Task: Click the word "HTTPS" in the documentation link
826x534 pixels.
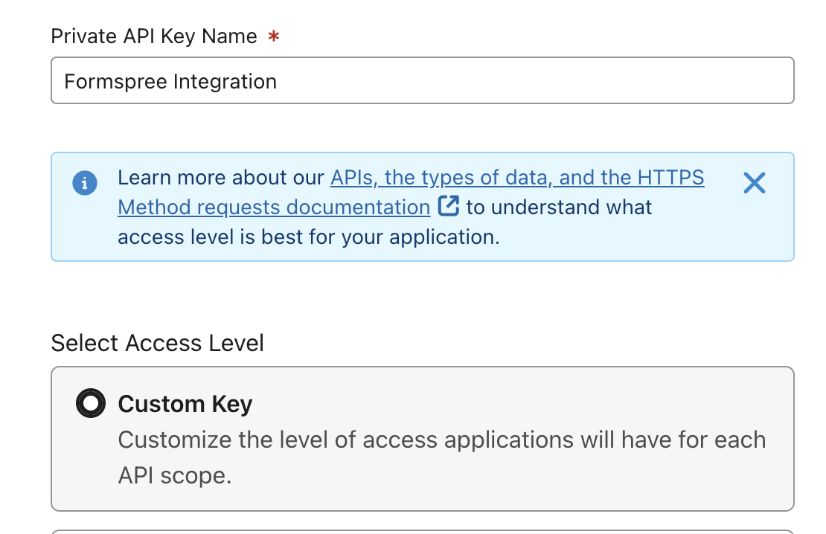Action: 670,178
